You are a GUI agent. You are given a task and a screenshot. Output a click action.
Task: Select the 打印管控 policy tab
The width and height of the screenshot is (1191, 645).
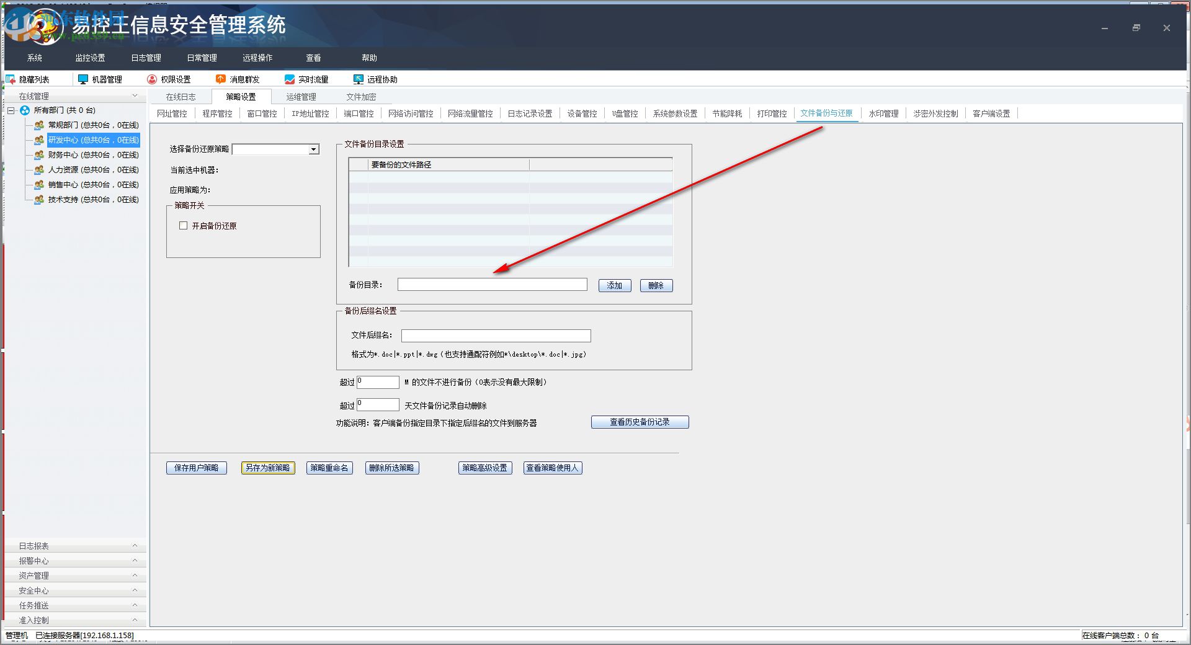(772, 113)
